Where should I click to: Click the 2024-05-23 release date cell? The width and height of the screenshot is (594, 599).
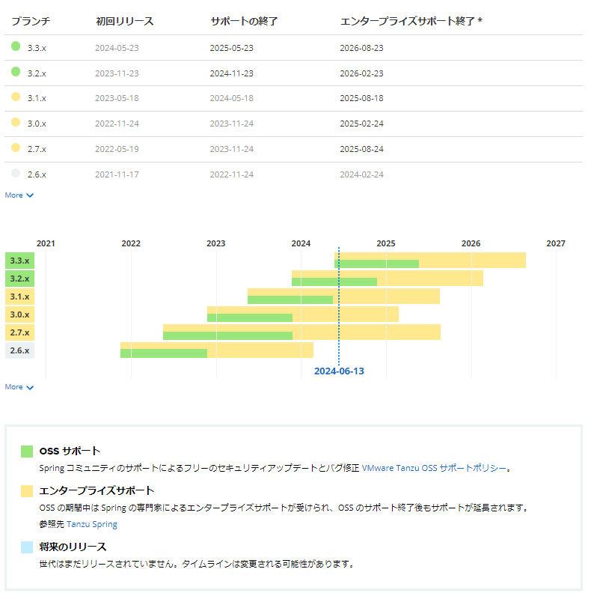pos(117,48)
